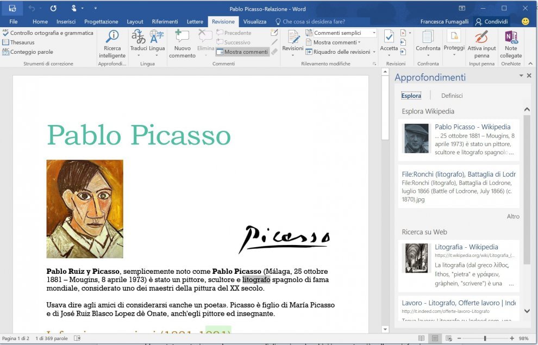
Task: Toggle Riquadro delle revisioni pane
Action: click(338, 52)
